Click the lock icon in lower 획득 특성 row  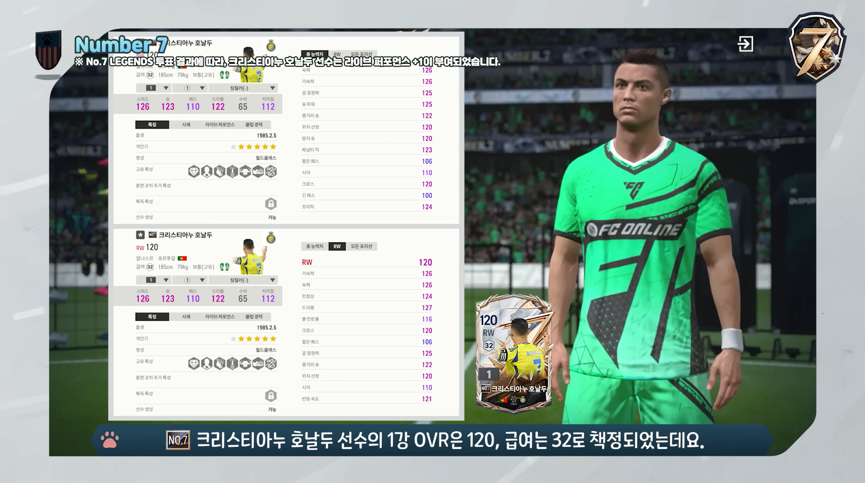coord(271,396)
